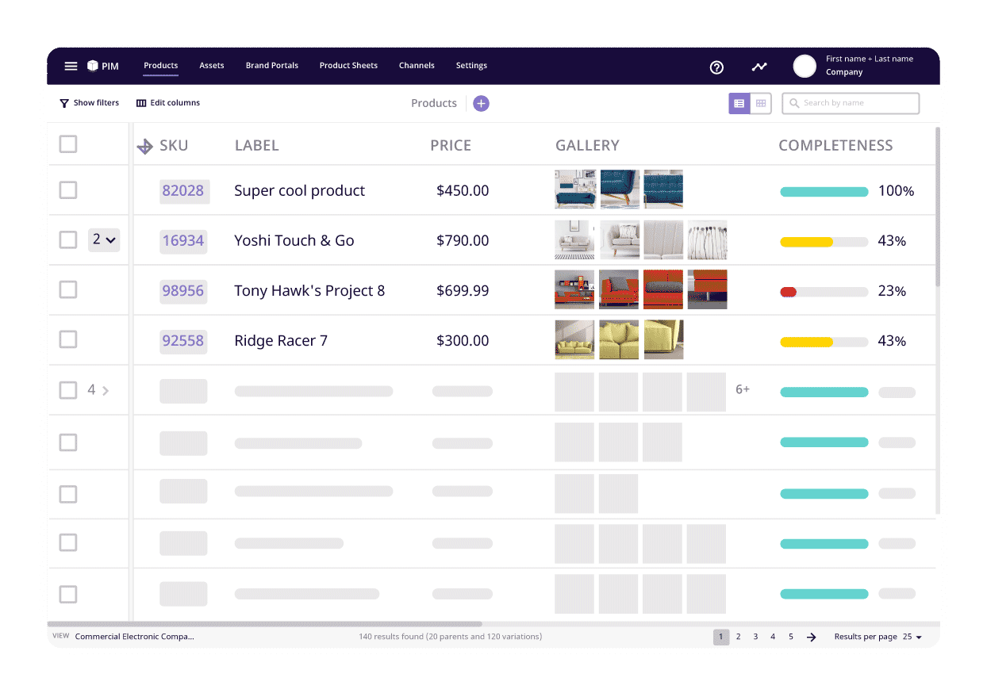This screenshot has height=693, width=987.
Task: Expand the variations dropdown showing 2
Action: pyautogui.click(x=104, y=239)
